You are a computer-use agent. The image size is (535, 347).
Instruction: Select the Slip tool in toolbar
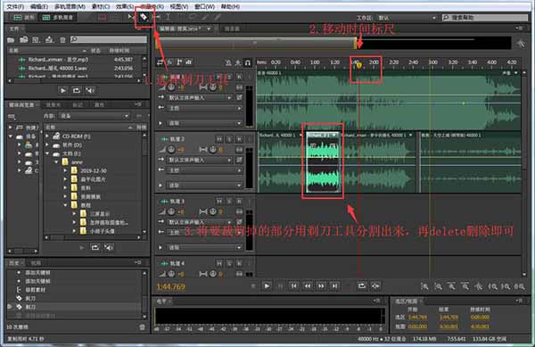tap(157, 17)
